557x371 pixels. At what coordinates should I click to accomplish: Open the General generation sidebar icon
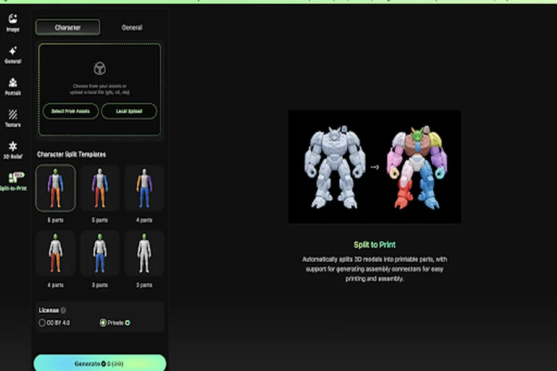[x=13, y=54]
